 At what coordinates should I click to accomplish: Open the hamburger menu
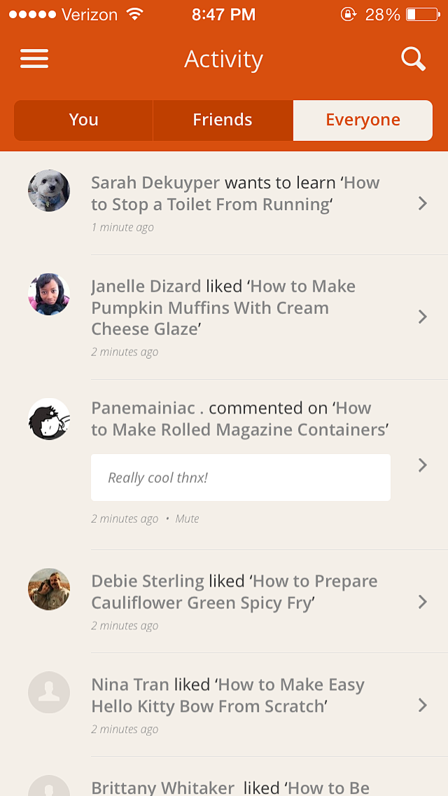[34, 59]
